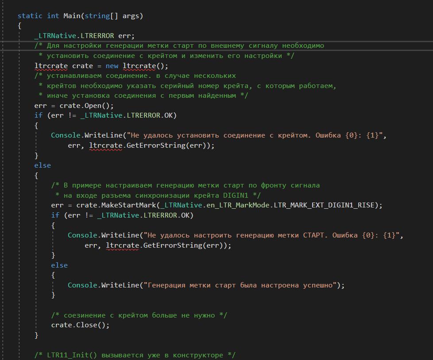Click the Main method name
Viewport: 433px width, 360px height.
pos(72,16)
